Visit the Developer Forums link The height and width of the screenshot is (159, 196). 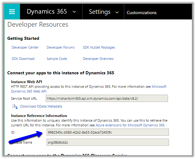61,48
